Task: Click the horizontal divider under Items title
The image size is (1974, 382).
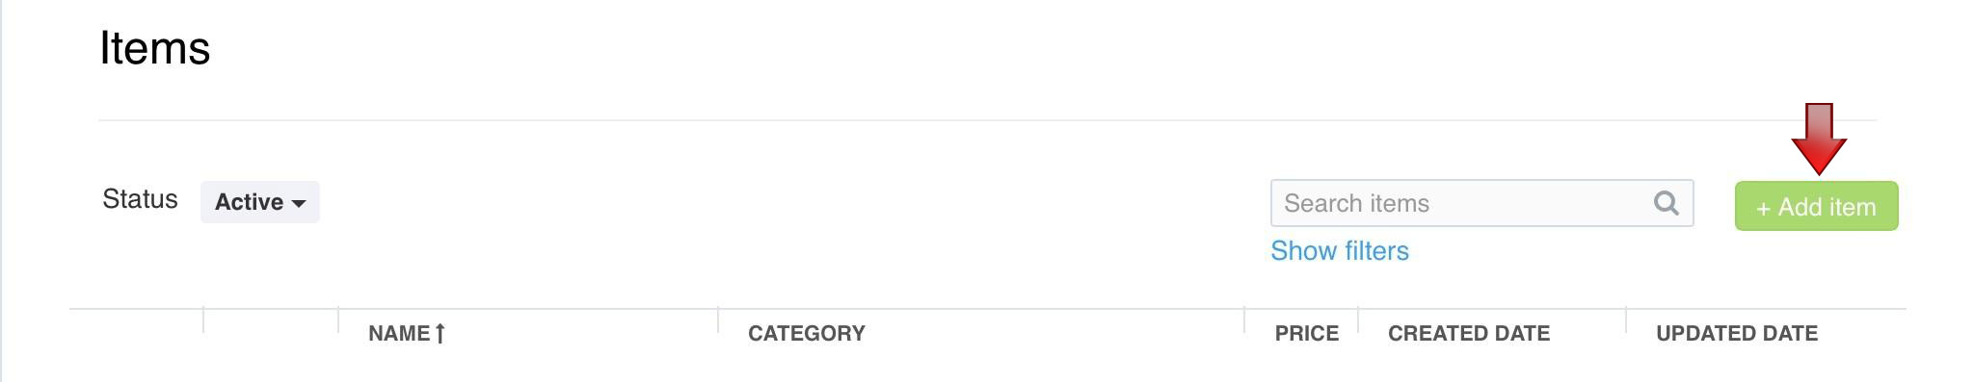Action: point(988,120)
